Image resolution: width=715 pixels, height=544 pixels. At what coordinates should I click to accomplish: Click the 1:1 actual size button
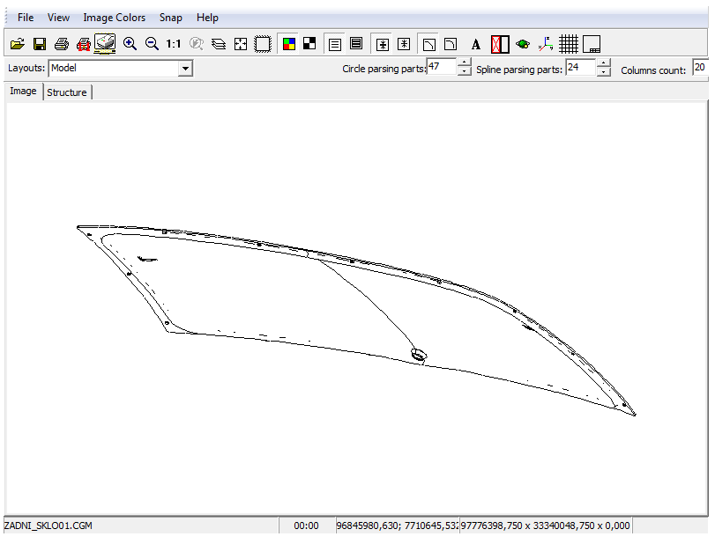point(174,44)
